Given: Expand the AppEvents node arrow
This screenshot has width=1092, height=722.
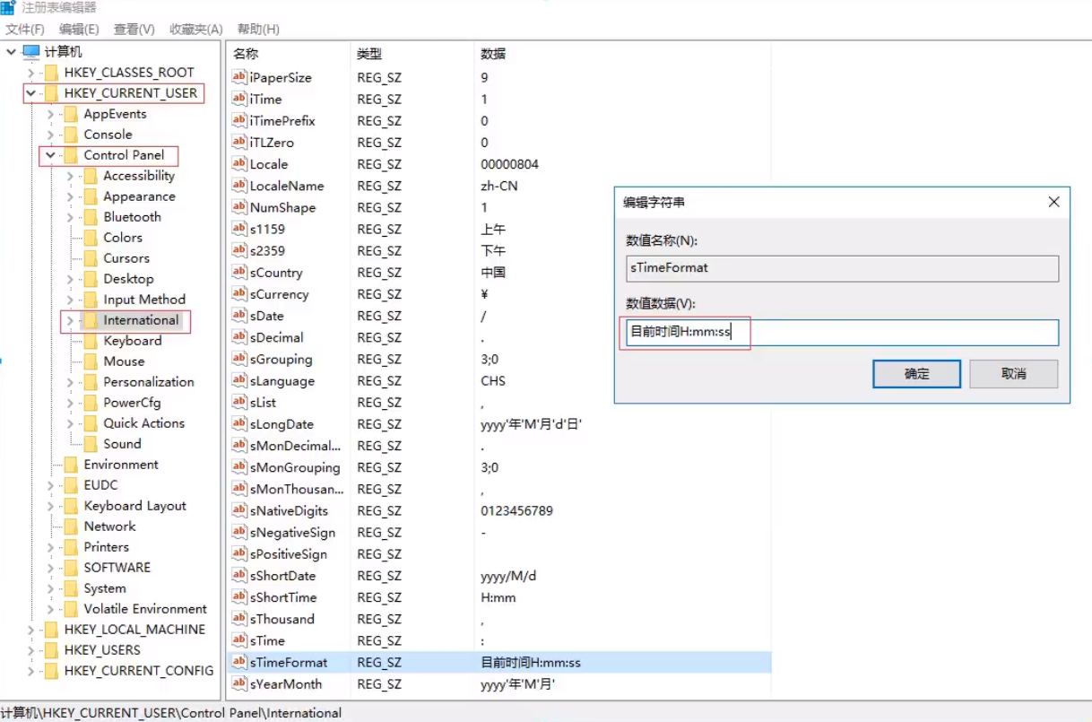Looking at the screenshot, I should click(x=51, y=114).
